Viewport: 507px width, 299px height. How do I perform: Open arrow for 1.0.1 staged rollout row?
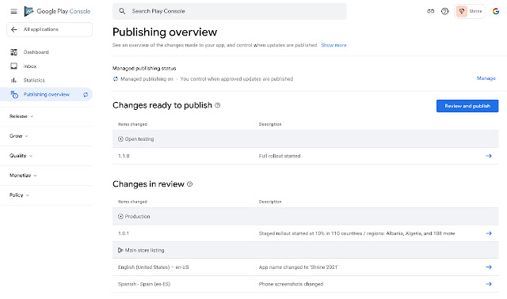[489, 233]
